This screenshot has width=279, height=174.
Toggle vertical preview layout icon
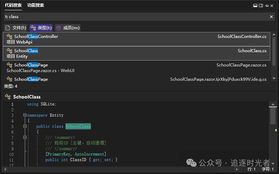pyautogui.click(x=261, y=6)
